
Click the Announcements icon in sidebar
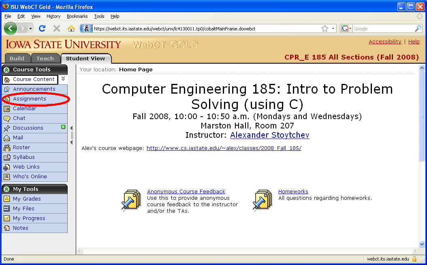click(6, 89)
